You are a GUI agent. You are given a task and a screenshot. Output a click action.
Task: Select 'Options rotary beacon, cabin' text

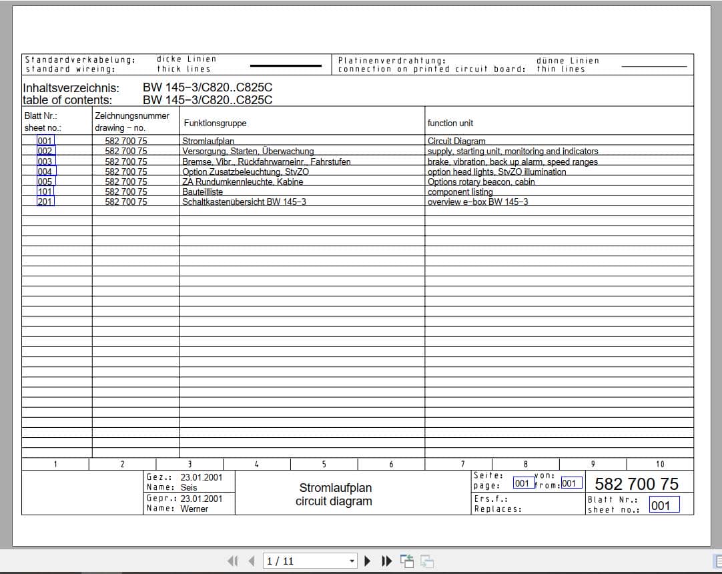tap(481, 182)
